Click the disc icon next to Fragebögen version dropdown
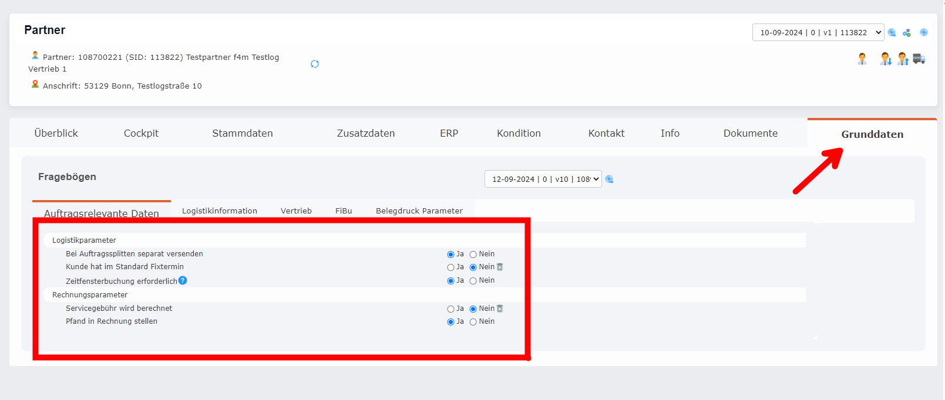Viewport: 945px width, 400px height. point(610,179)
